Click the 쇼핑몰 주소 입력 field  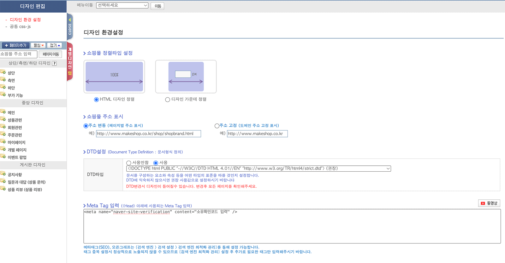19,54
